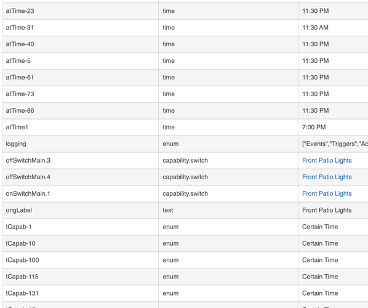Click the atTime-5 setting name
The width and height of the screenshot is (368, 308).
point(18,61)
